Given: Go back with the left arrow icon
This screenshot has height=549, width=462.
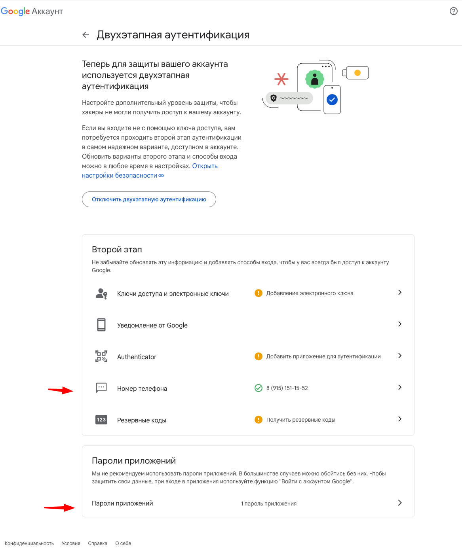Looking at the screenshot, I should (86, 35).
